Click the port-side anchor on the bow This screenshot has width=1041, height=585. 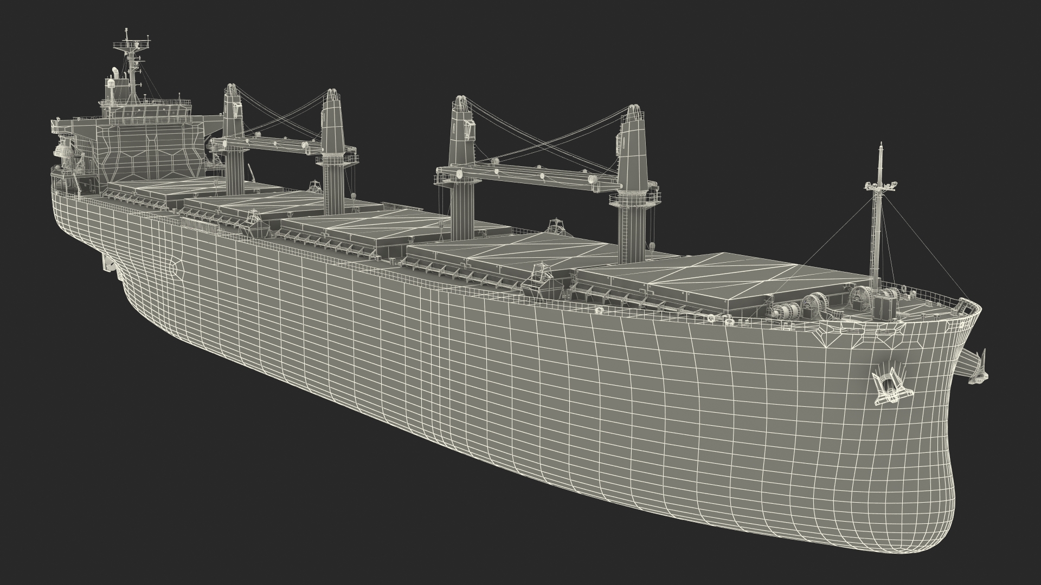[x=890, y=387]
